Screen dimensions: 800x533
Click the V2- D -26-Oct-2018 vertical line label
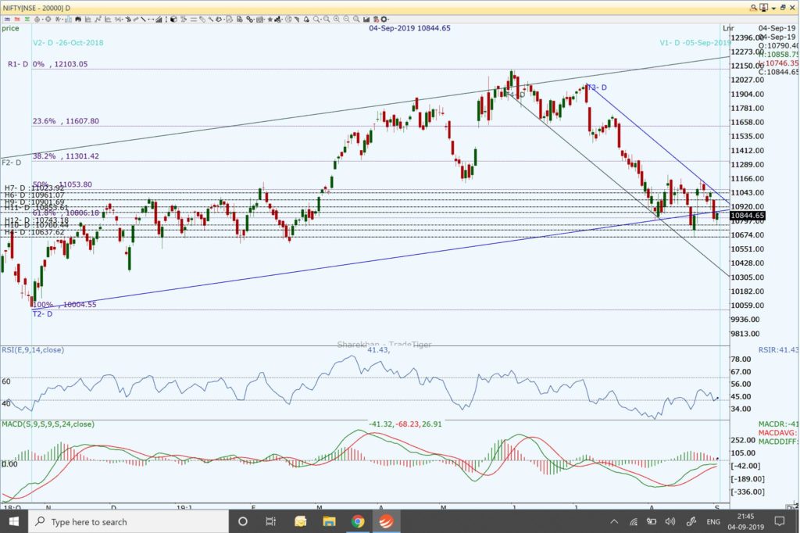[x=68, y=42]
